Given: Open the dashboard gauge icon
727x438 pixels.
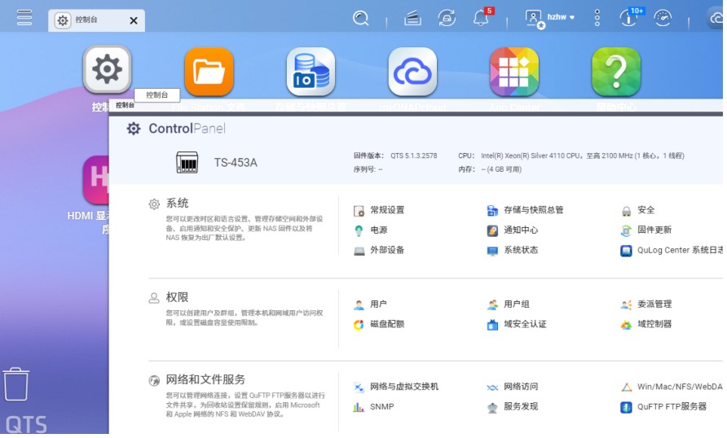Looking at the screenshot, I should point(663,18).
